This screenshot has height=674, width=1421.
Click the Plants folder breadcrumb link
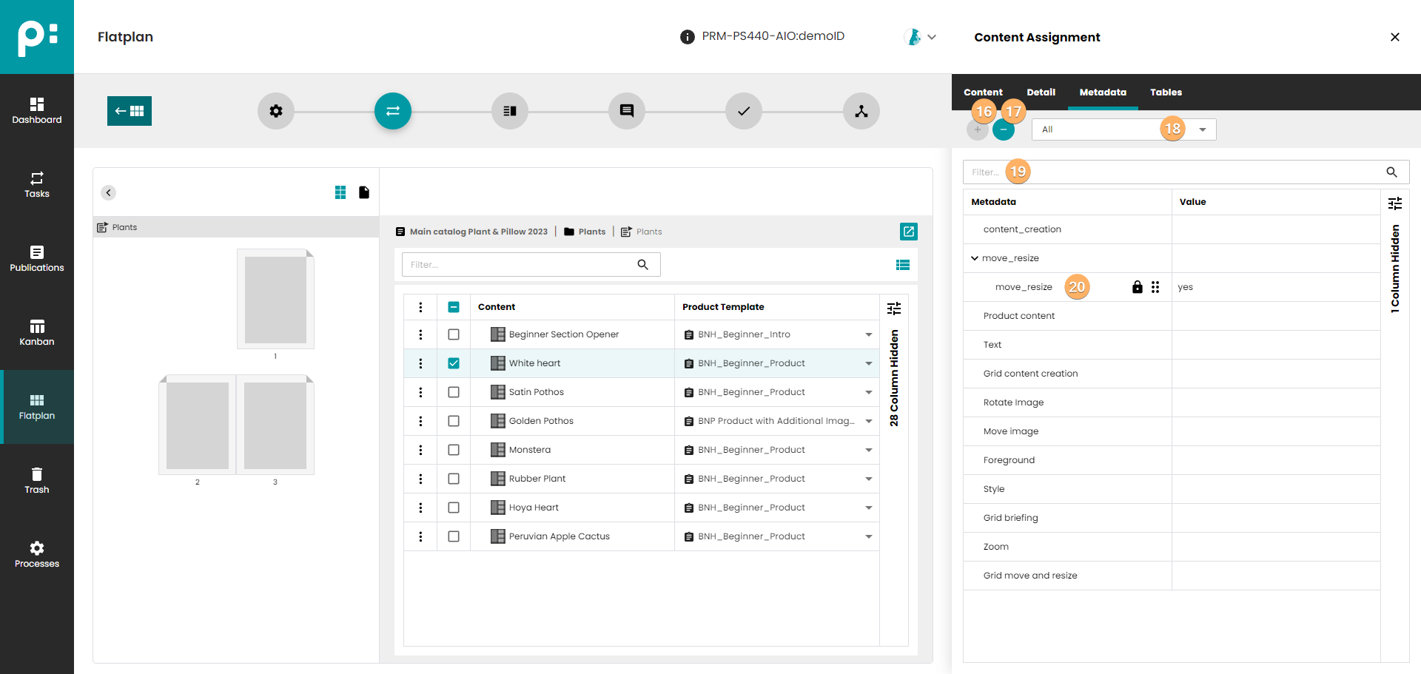pos(591,232)
